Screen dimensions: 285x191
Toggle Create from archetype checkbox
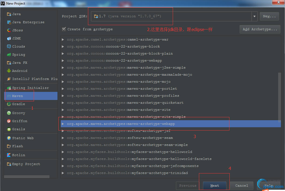64,29
